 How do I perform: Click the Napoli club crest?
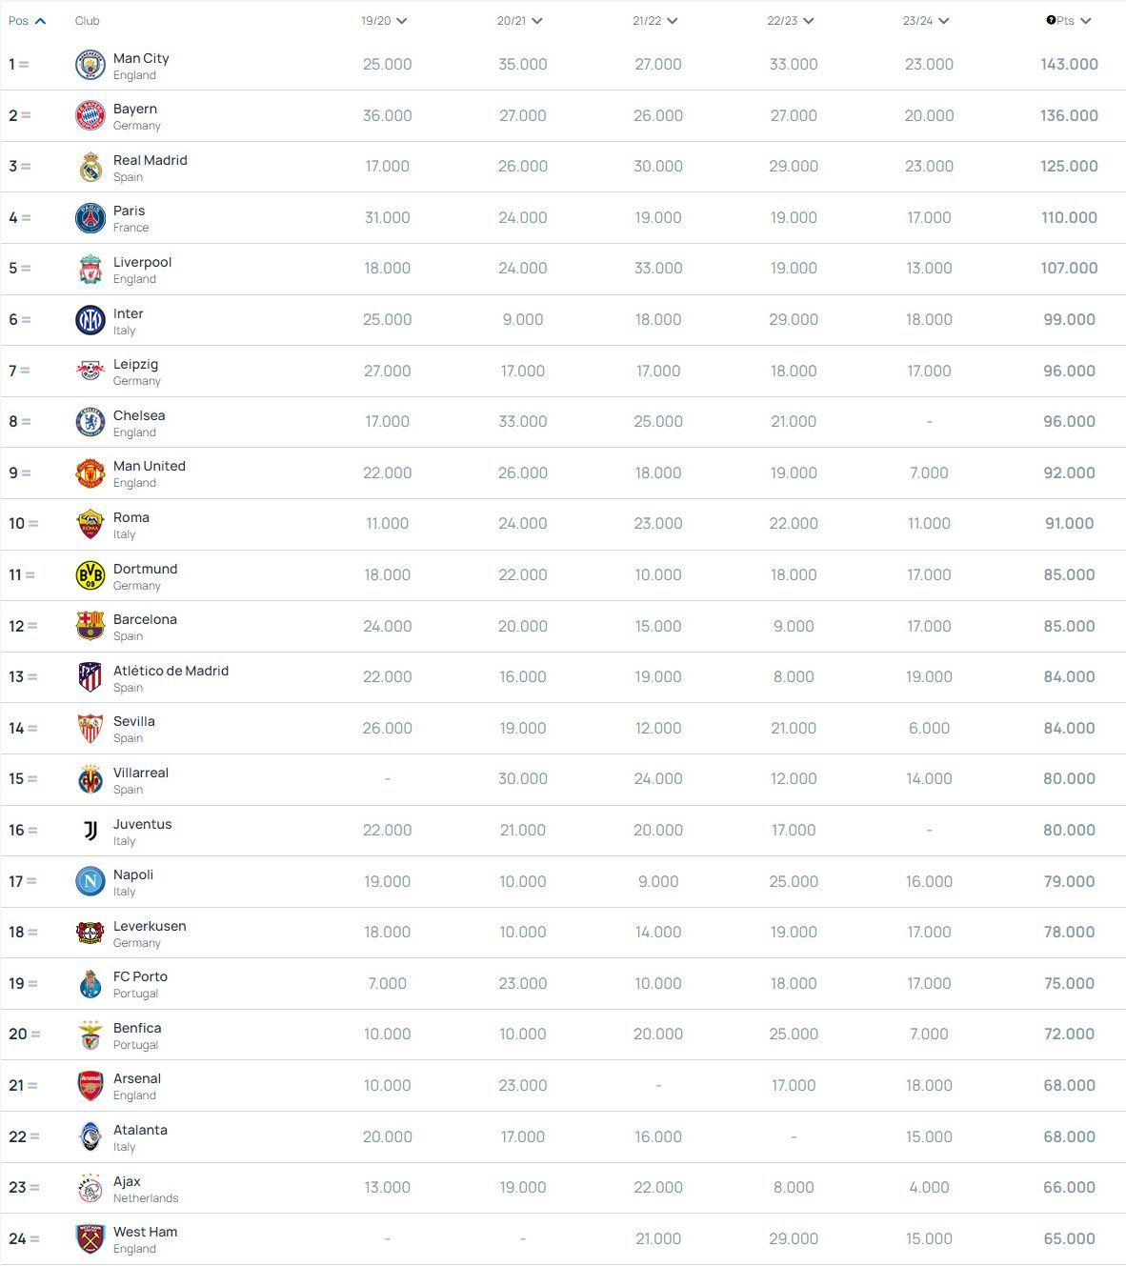90,881
